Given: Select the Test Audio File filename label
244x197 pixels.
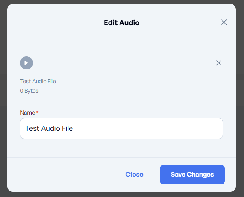Looking at the screenshot, I should (x=38, y=81).
